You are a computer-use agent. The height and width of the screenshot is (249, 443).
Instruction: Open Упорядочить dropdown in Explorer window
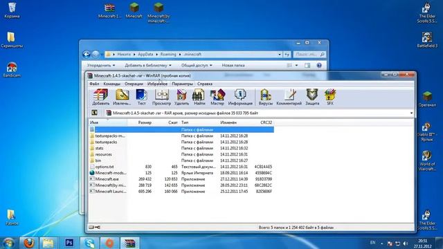[101, 66]
